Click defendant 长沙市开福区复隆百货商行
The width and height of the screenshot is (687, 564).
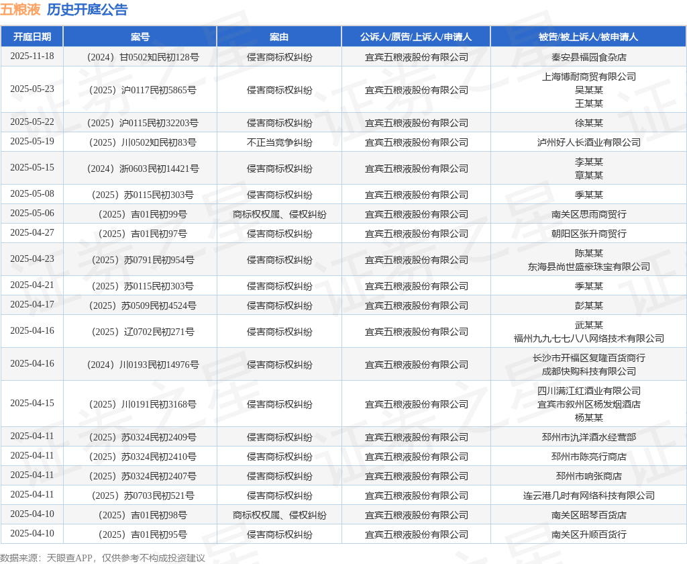(589, 358)
